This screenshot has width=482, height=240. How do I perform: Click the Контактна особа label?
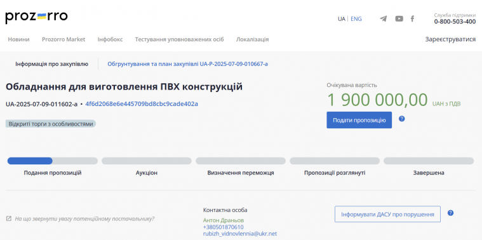pos(225,210)
